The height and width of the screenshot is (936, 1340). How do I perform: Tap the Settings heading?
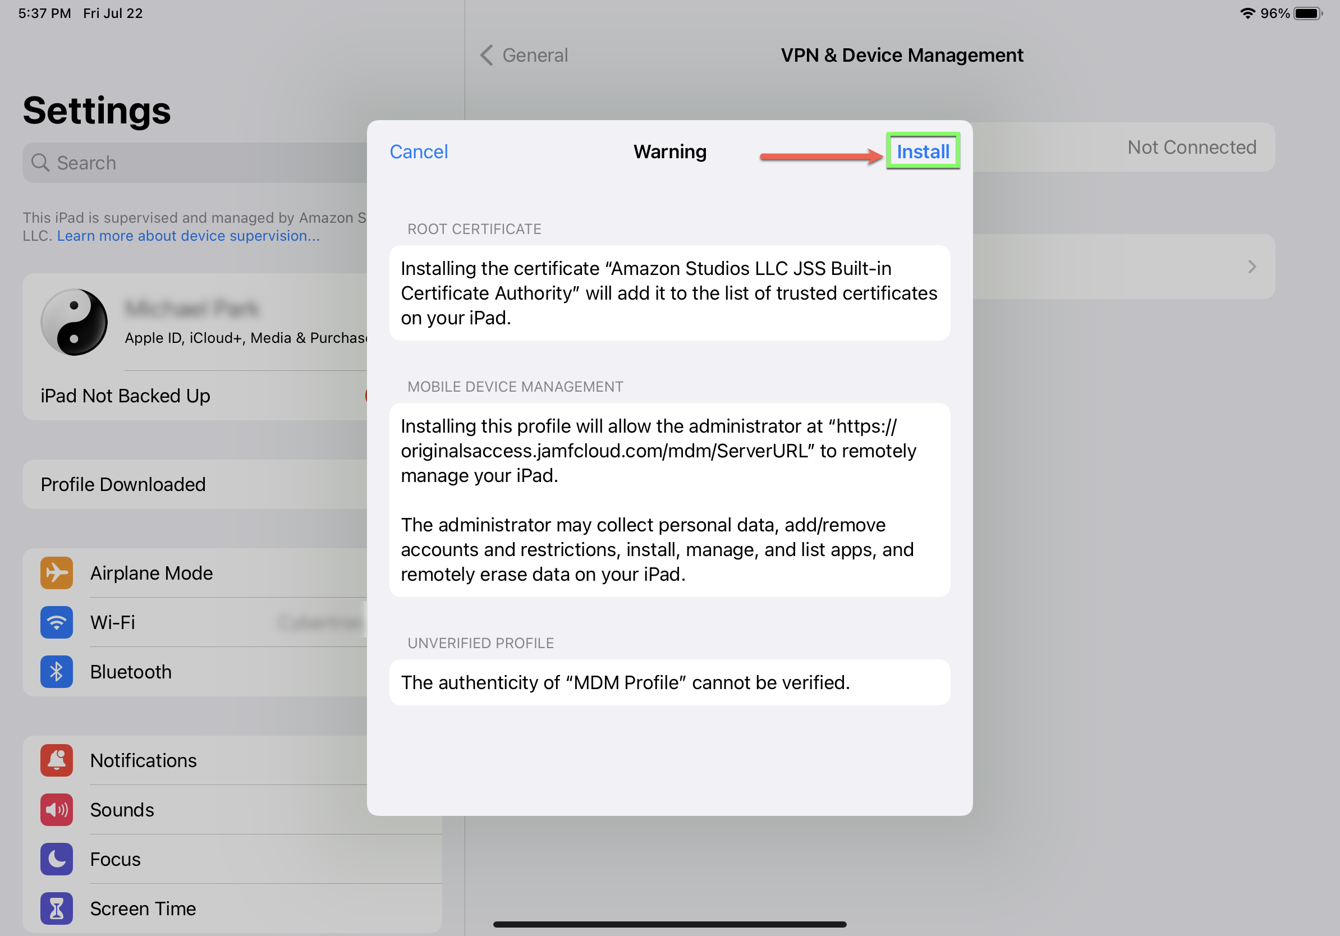97,111
